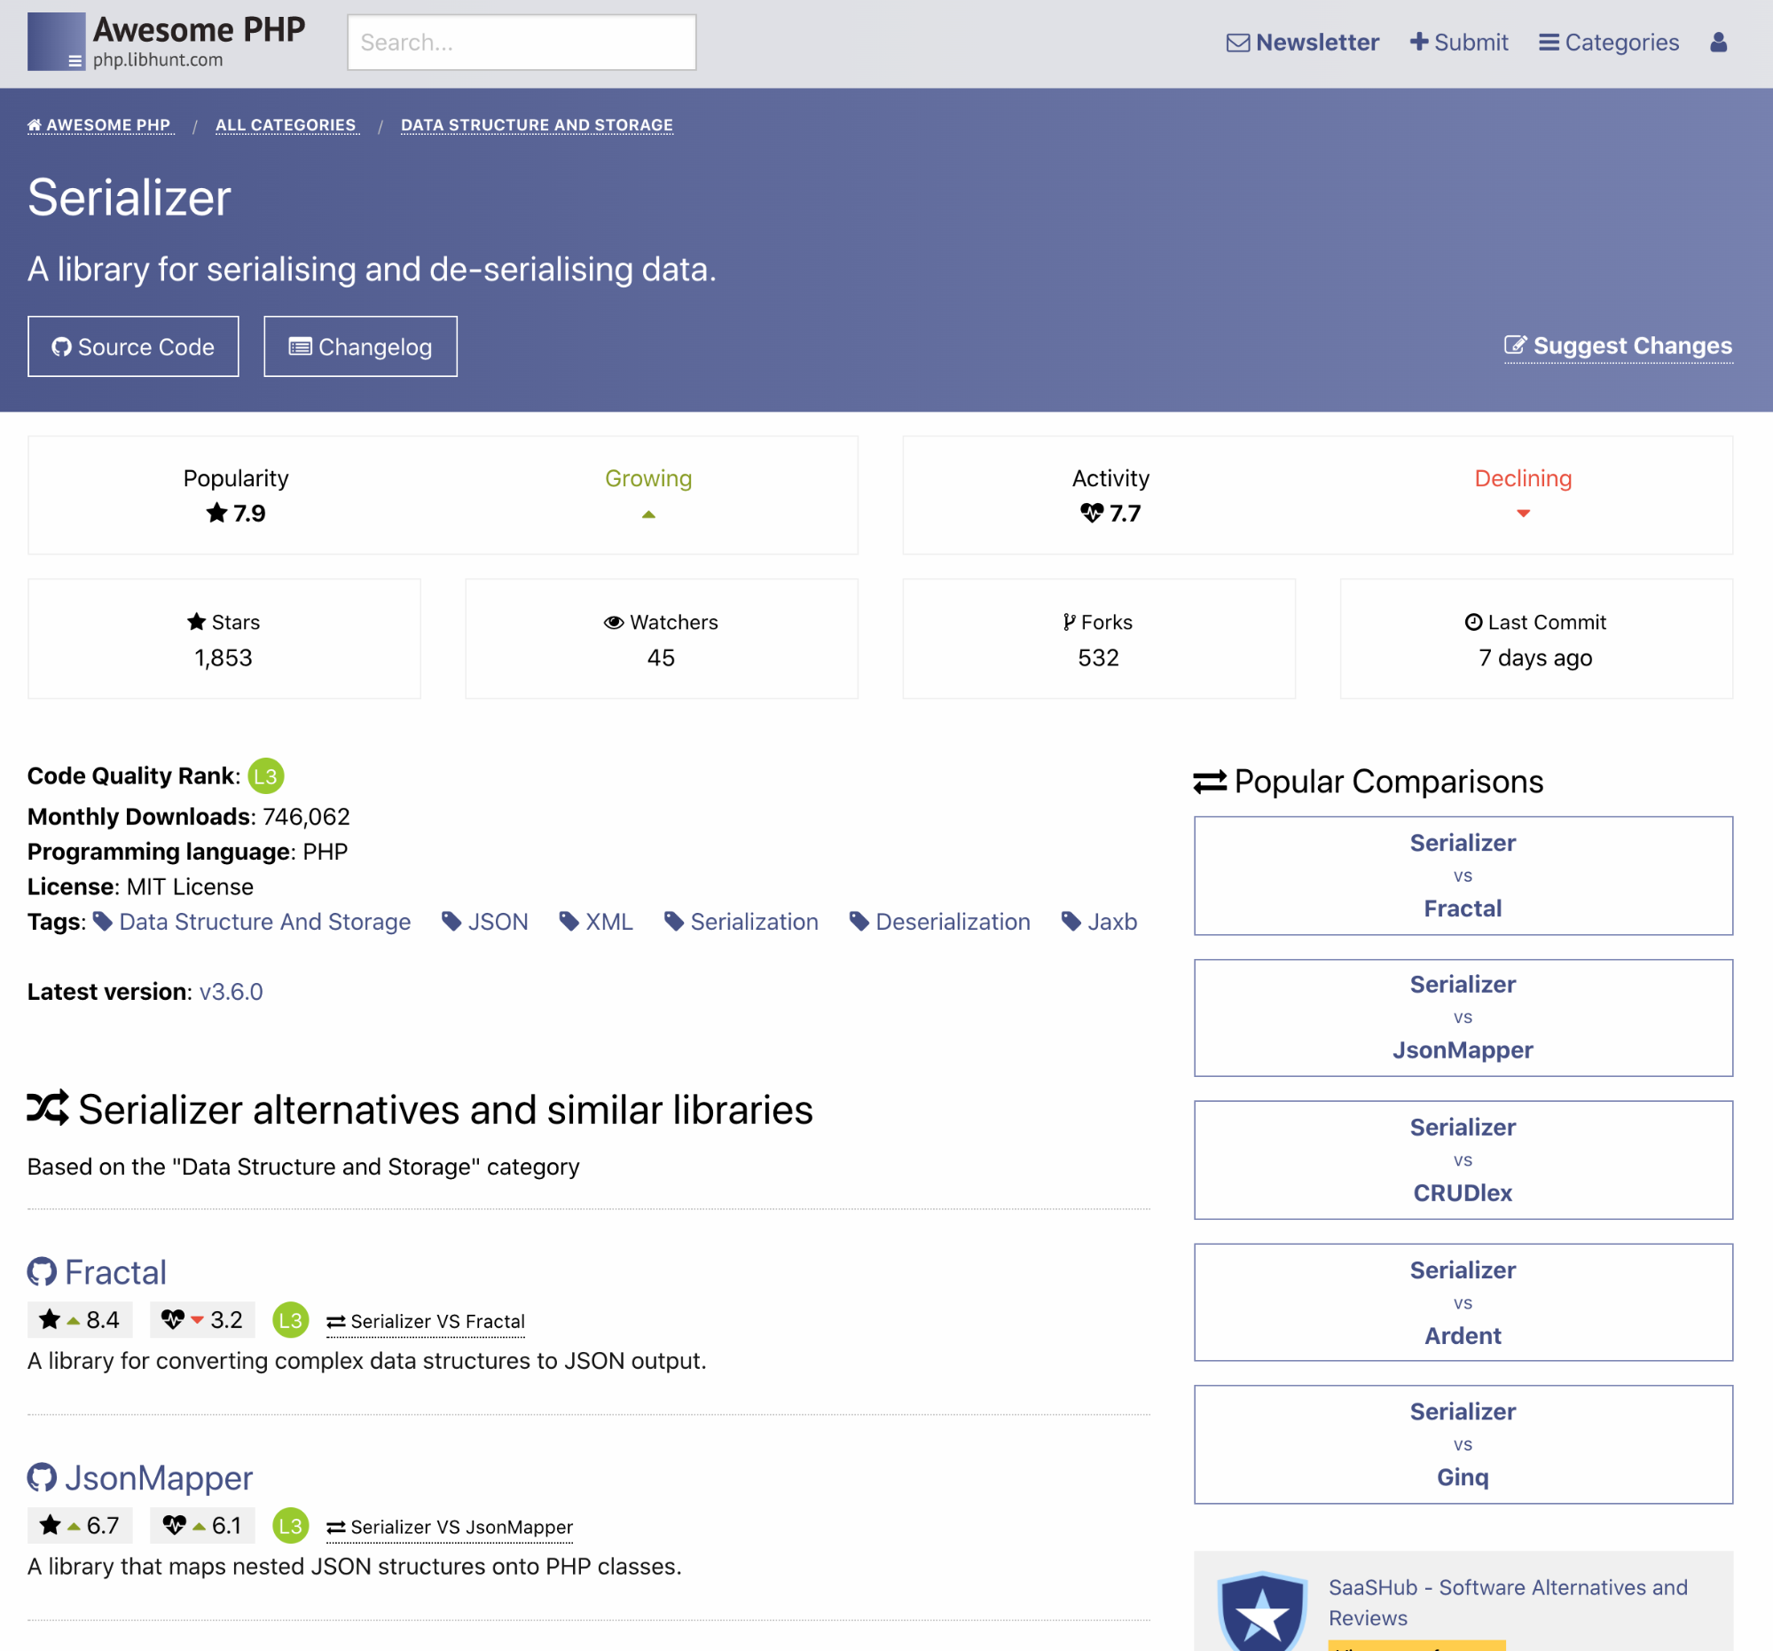The height and width of the screenshot is (1651, 1773).
Task: Open Serializer vs Ardent comparison card
Action: [1463, 1302]
